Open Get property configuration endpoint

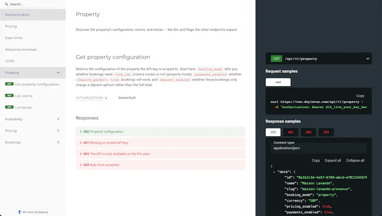tap(32, 84)
